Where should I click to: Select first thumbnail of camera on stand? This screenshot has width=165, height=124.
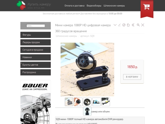pos(69,102)
